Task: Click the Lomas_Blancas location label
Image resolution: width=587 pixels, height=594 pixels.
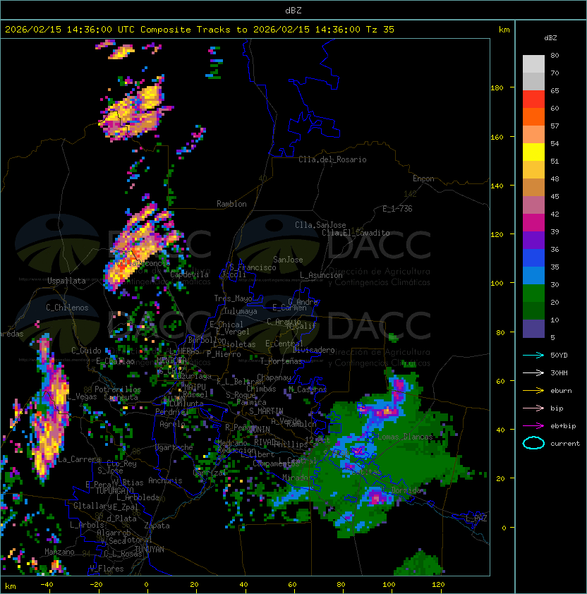Action: coord(405,437)
